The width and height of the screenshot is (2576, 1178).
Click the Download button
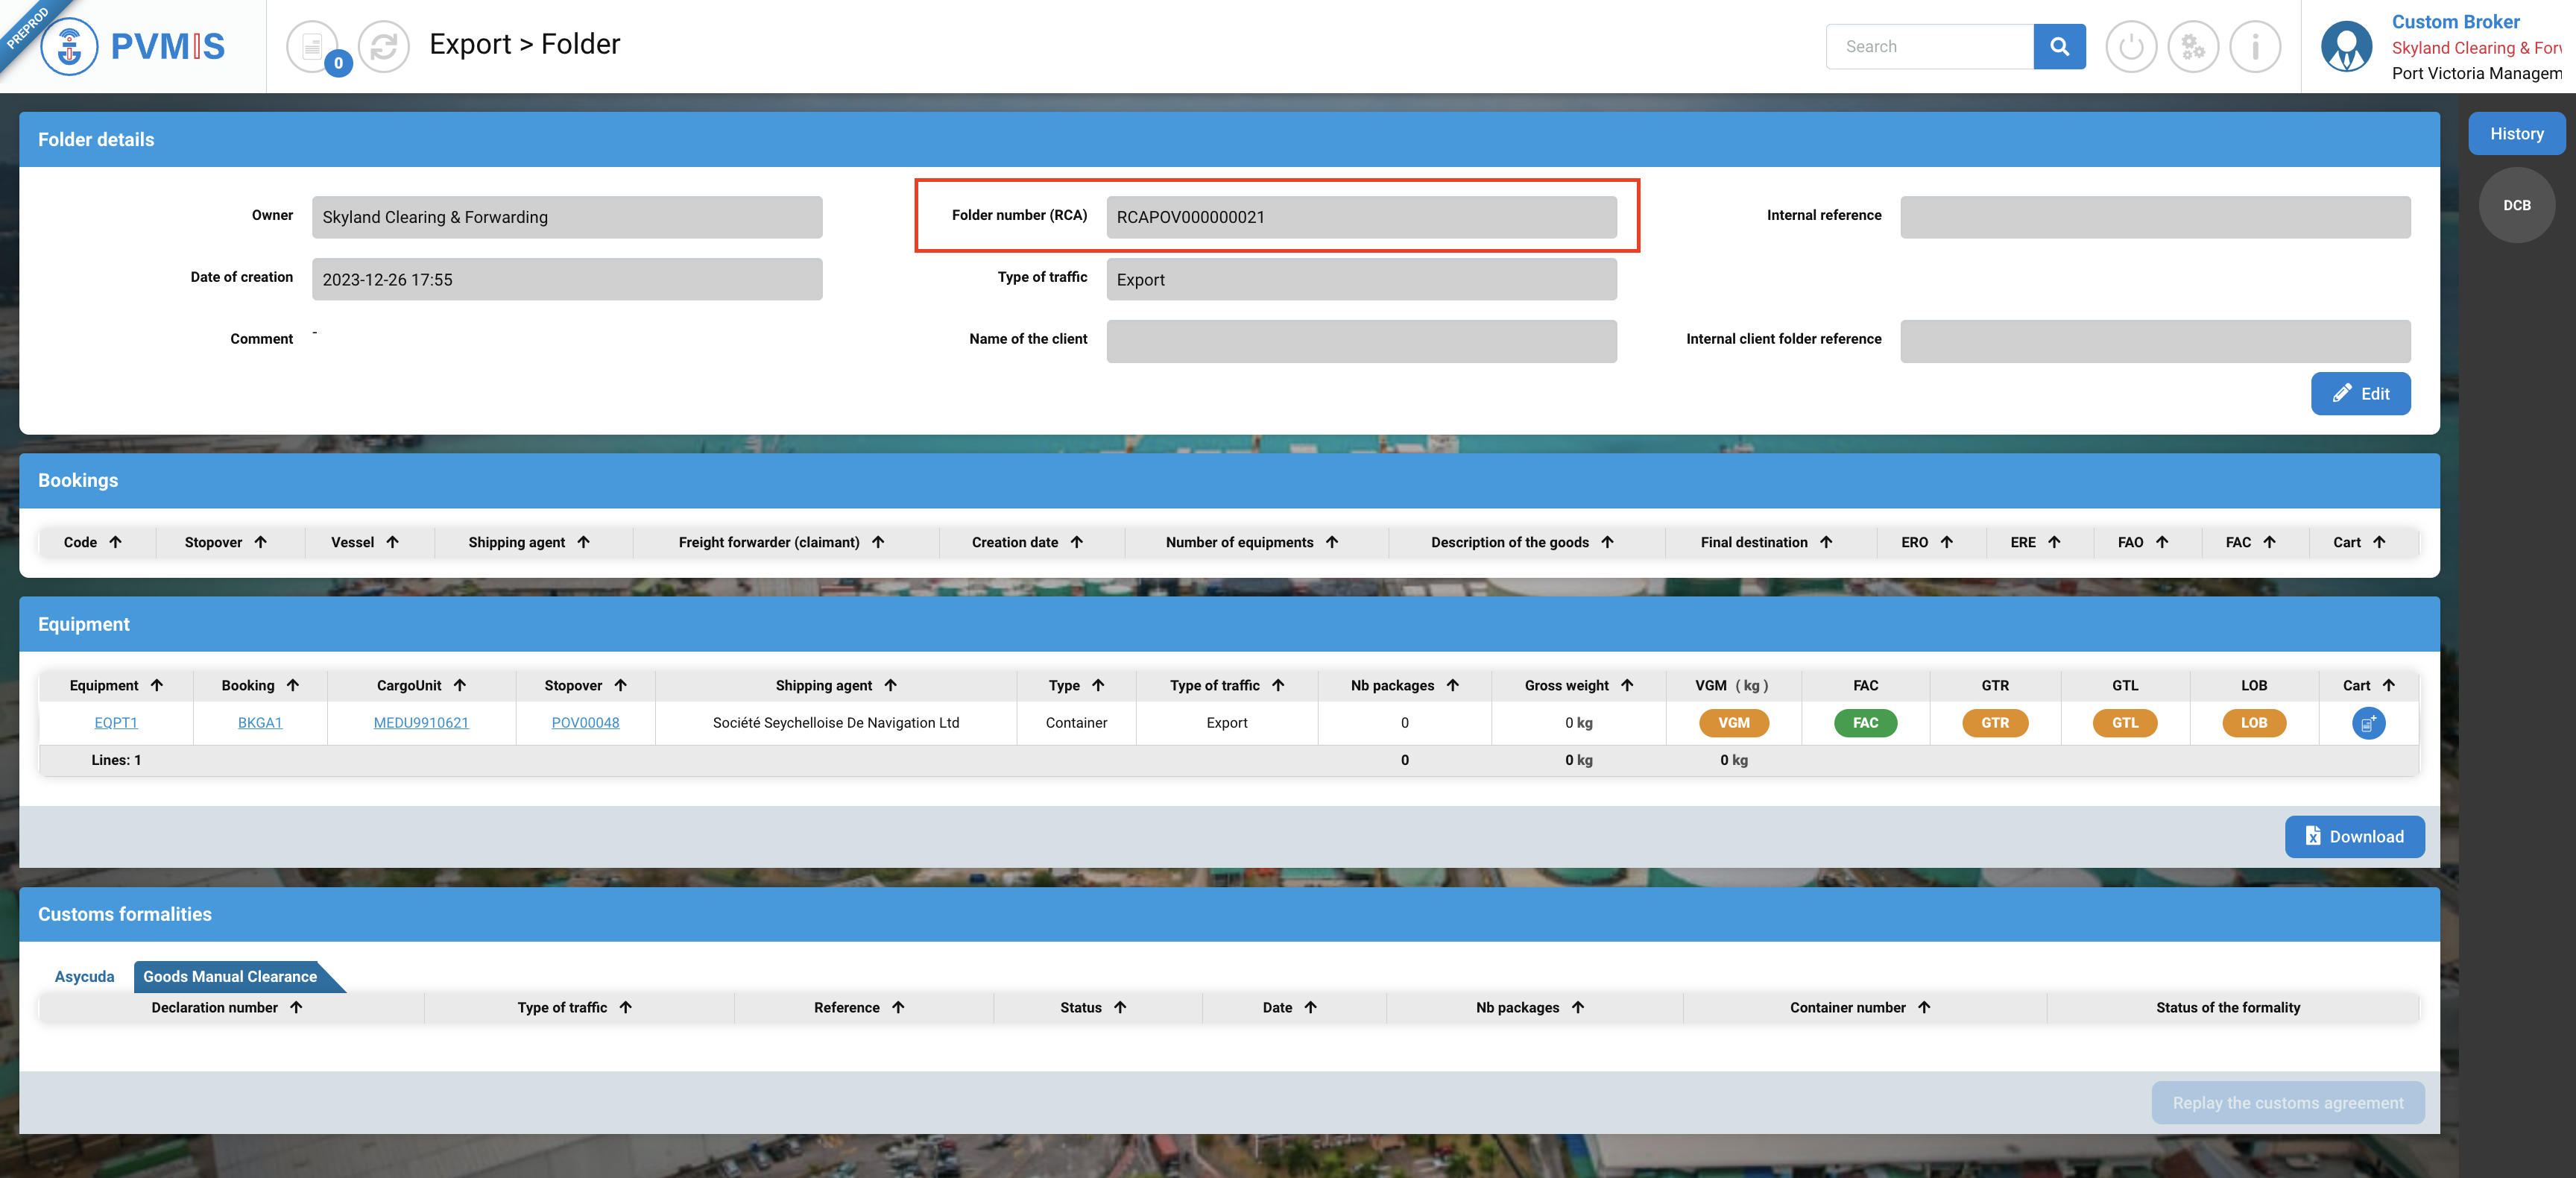point(2354,837)
